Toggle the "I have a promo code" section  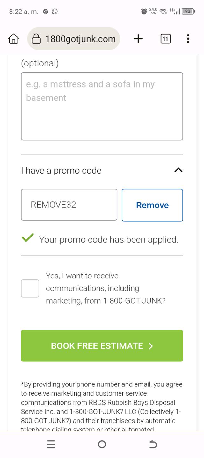click(x=61, y=171)
